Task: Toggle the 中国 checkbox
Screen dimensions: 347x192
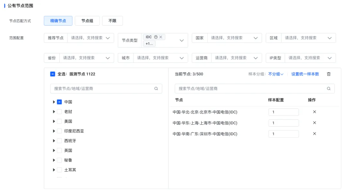Action: 59,102
